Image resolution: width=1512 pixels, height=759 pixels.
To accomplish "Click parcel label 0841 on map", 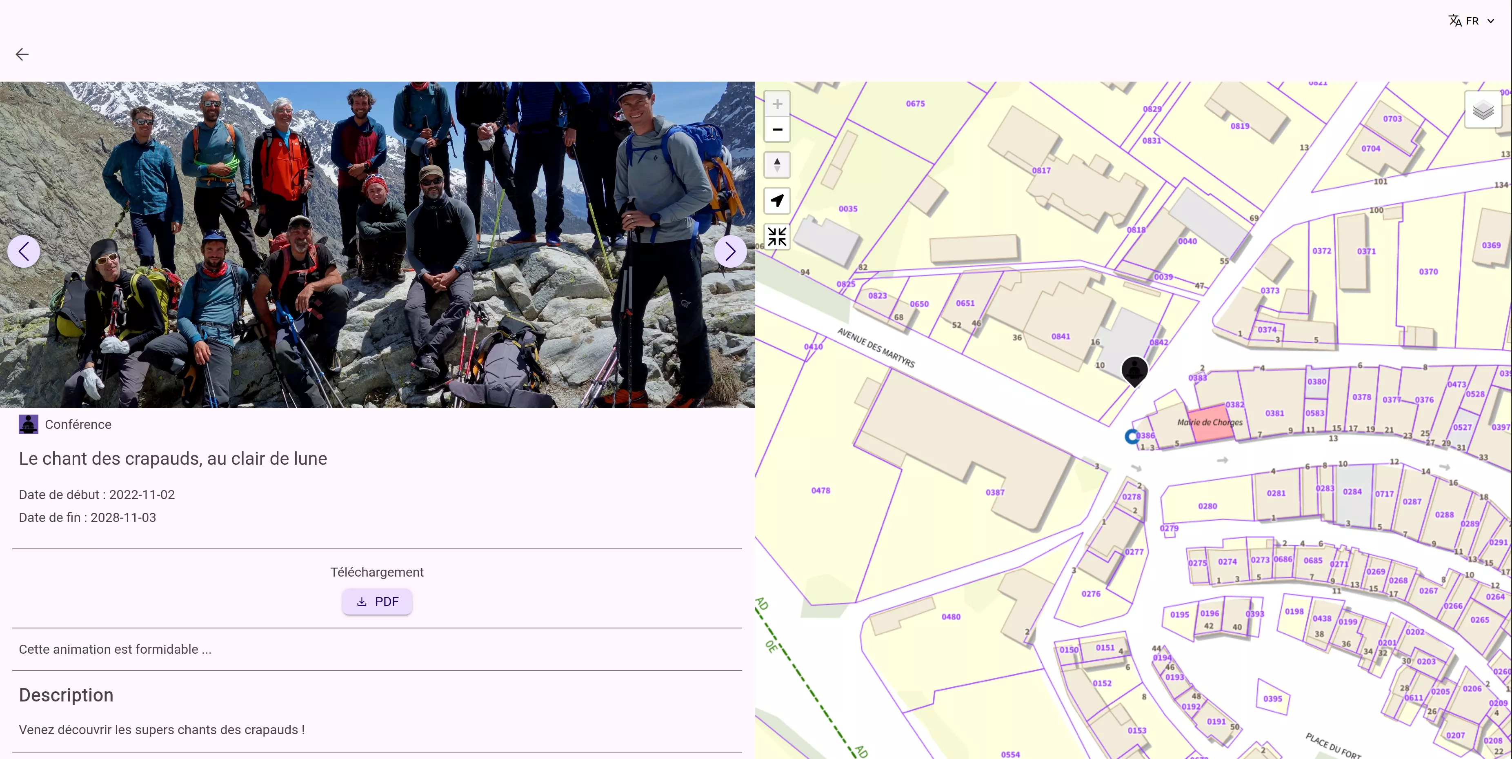I will (x=1060, y=336).
